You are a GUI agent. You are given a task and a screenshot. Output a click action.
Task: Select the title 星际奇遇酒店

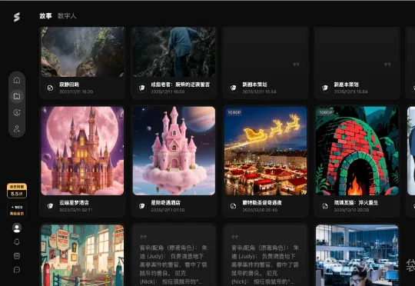(x=166, y=203)
